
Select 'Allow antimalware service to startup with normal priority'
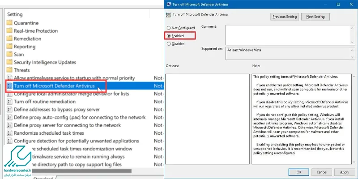74,78
